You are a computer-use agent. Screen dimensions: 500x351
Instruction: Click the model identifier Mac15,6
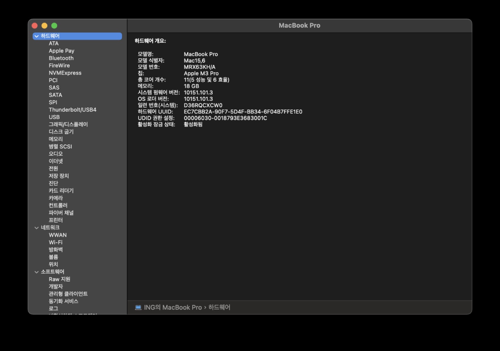(x=194, y=60)
